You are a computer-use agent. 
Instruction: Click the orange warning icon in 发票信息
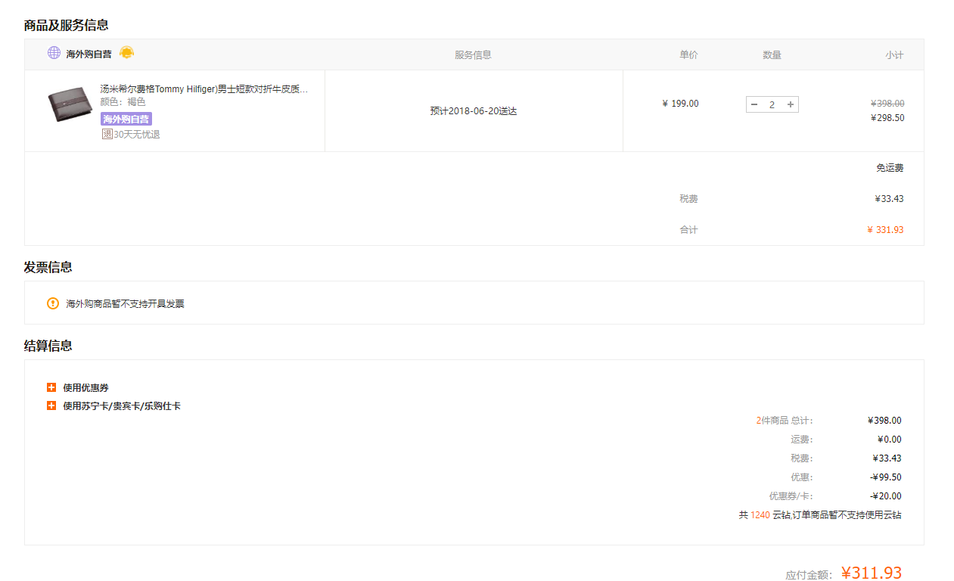pos(53,303)
